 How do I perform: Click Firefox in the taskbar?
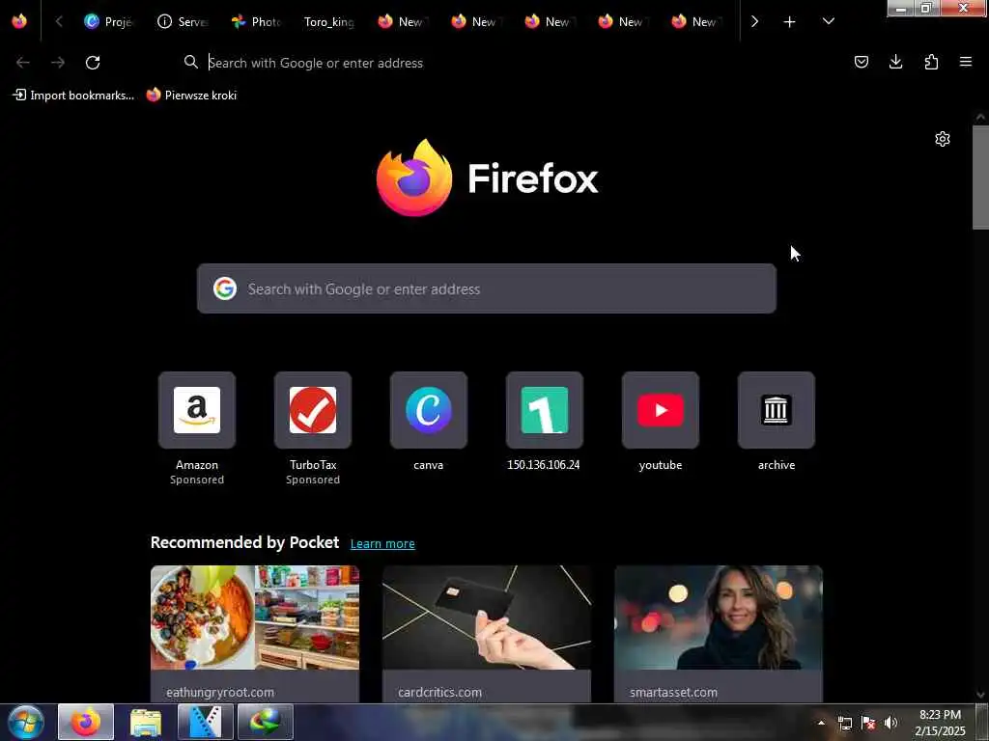pyautogui.click(x=86, y=722)
